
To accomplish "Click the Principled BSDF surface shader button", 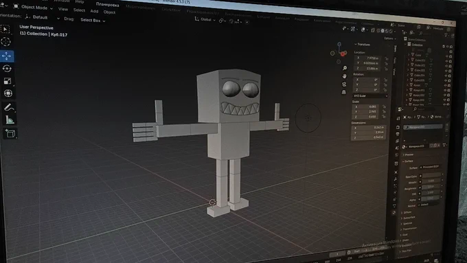I will 430,167.
